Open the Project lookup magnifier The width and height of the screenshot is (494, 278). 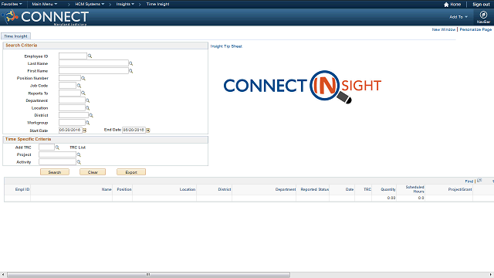pyautogui.click(x=79, y=154)
